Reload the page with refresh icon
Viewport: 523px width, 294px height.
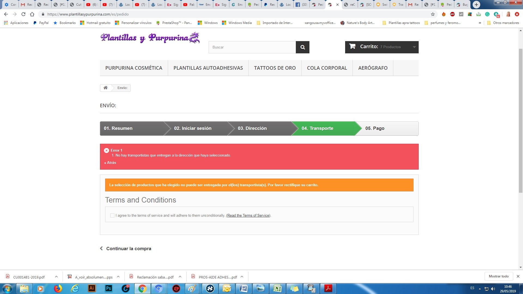coord(23,14)
